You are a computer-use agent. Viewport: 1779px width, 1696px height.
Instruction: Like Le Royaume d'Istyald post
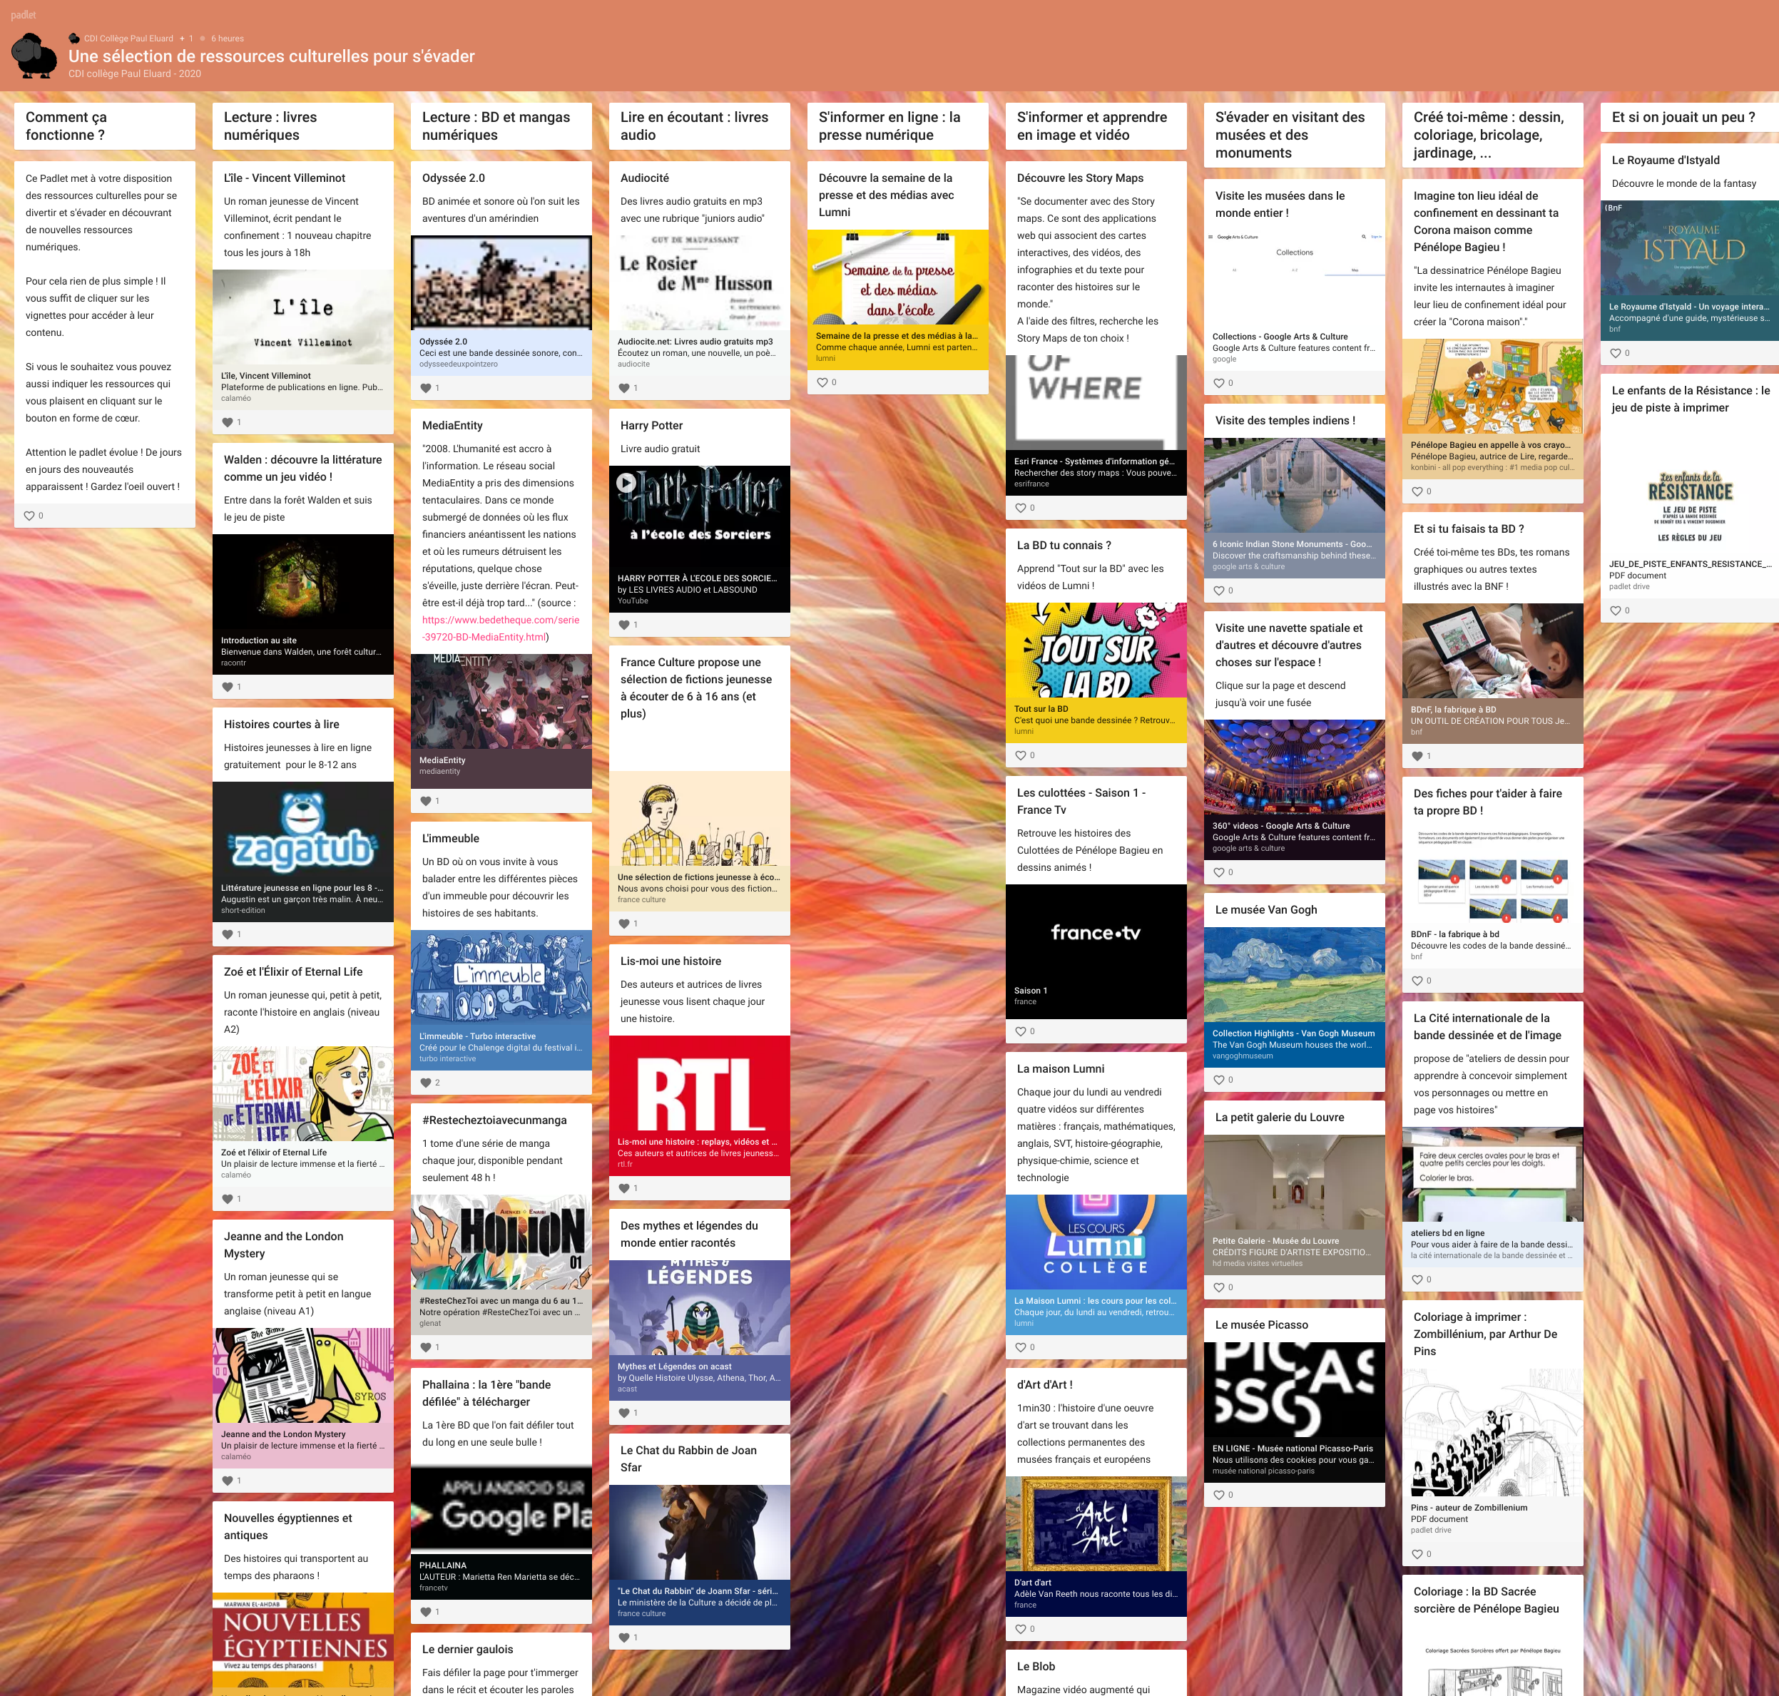point(1616,354)
